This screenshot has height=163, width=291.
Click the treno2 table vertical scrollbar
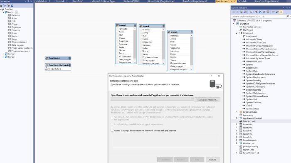pyautogui.click(x=163, y=47)
